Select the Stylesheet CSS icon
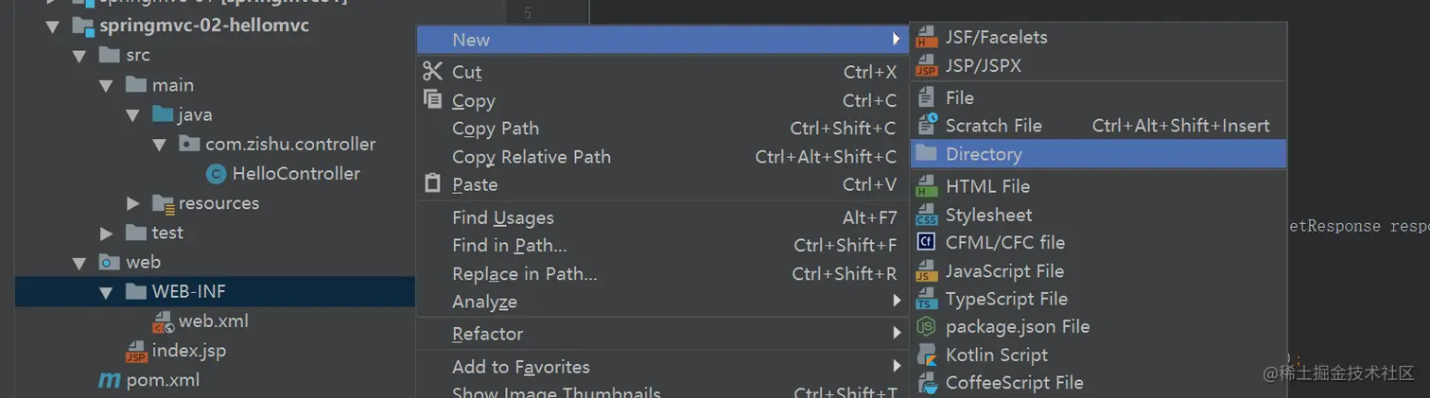This screenshot has width=1430, height=398. click(x=927, y=216)
